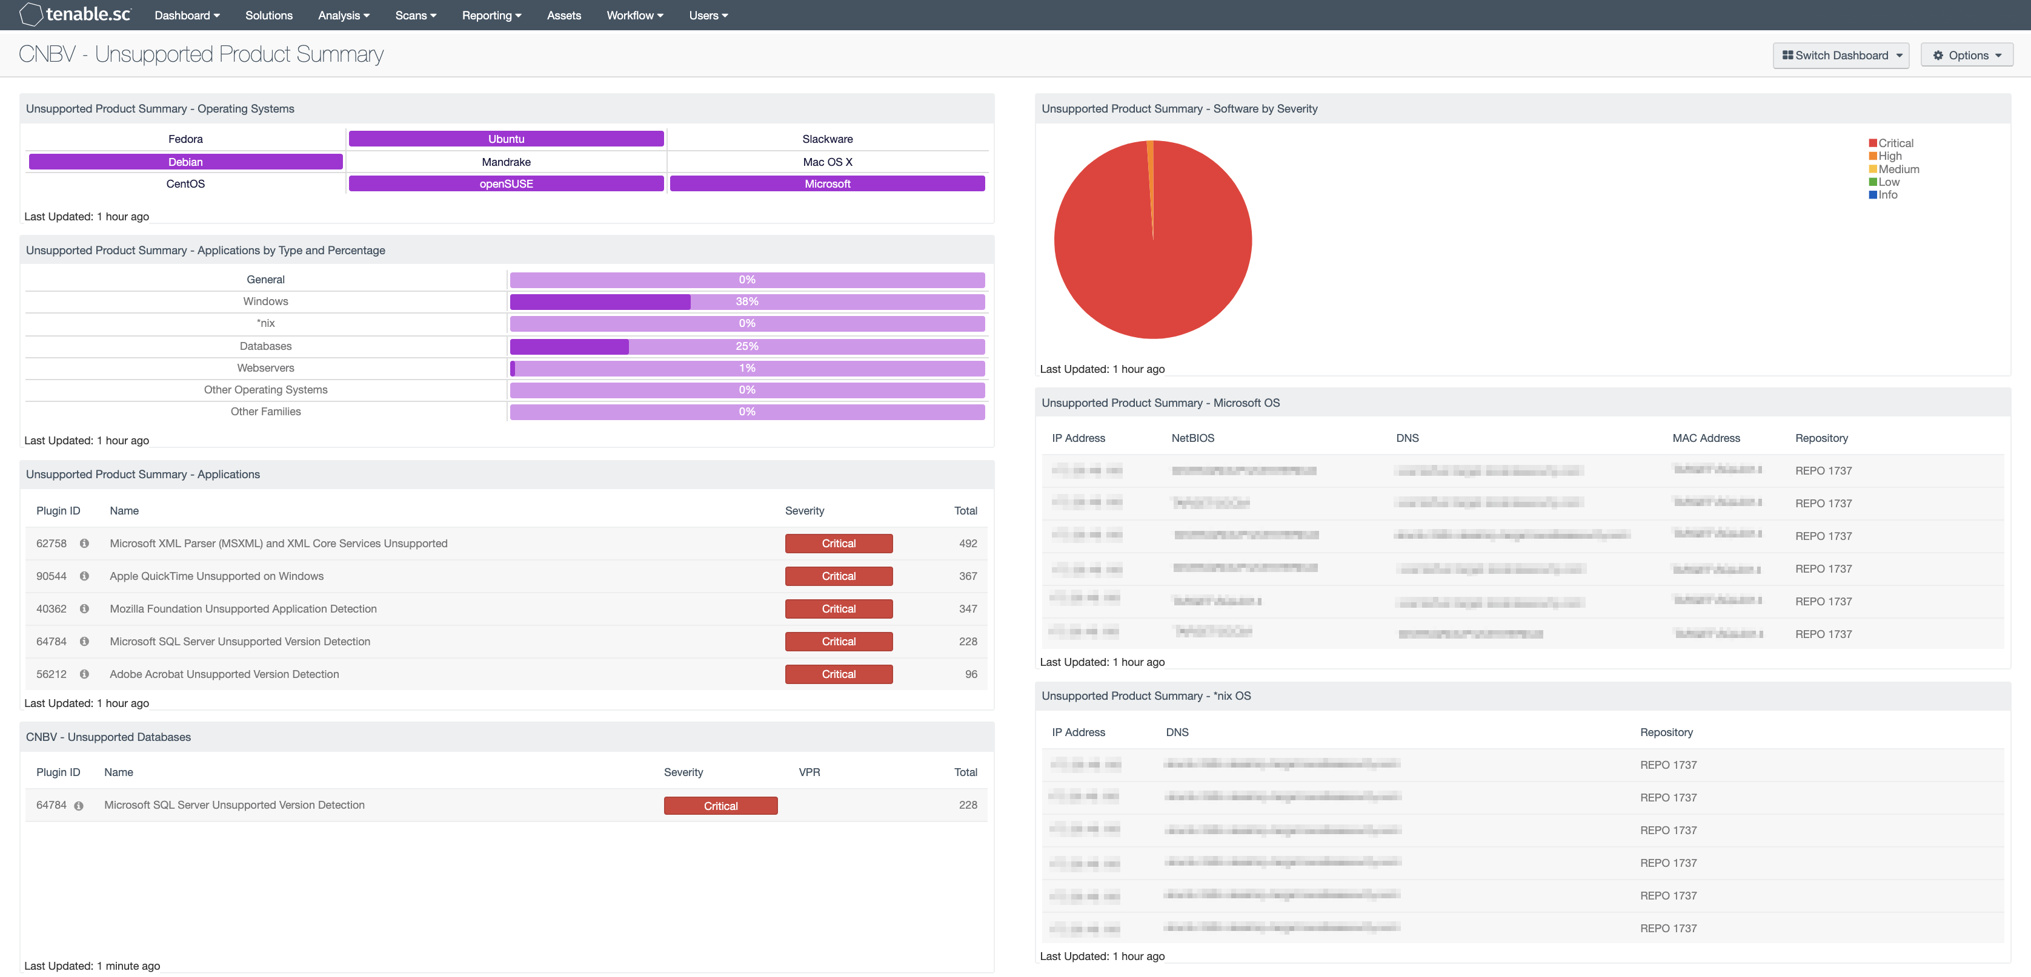
Task: Click the Other Families 0% bar
Action: (x=748, y=412)
